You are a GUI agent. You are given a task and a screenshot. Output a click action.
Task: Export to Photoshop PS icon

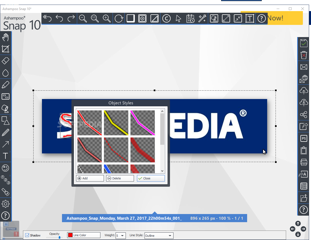[304, 138]
